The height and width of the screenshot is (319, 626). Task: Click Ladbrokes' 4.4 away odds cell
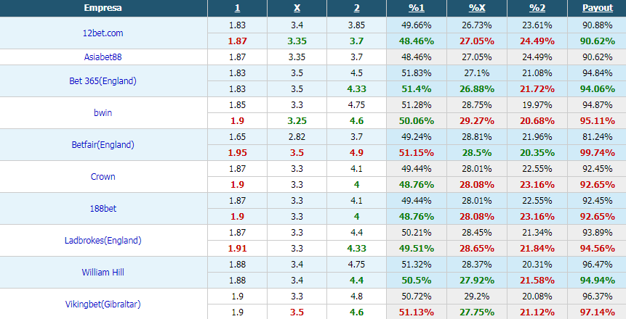click(x=356, y=232)
